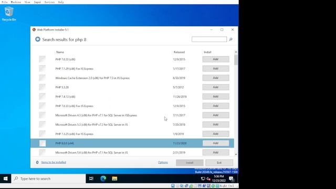This screenshot has height=189, width=336.
Task: Add PHP 7.3.25 (x86) For IIS Express
Action: click(216, 134)
